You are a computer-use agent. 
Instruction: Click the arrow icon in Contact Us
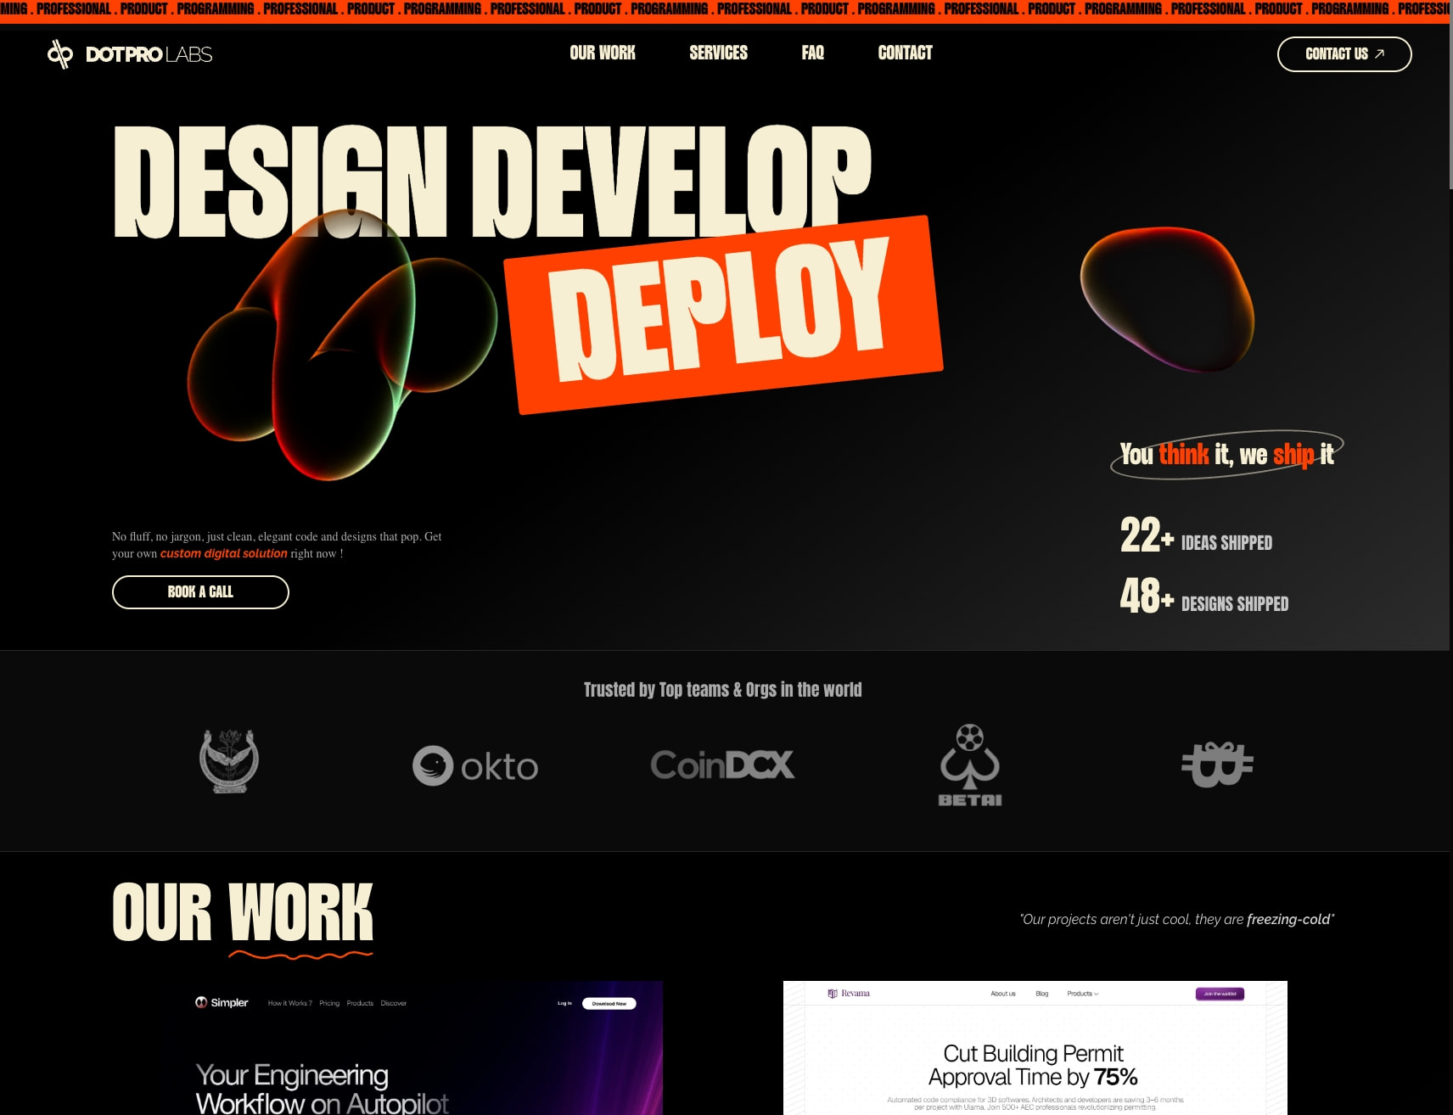[x=1379, y=53]
